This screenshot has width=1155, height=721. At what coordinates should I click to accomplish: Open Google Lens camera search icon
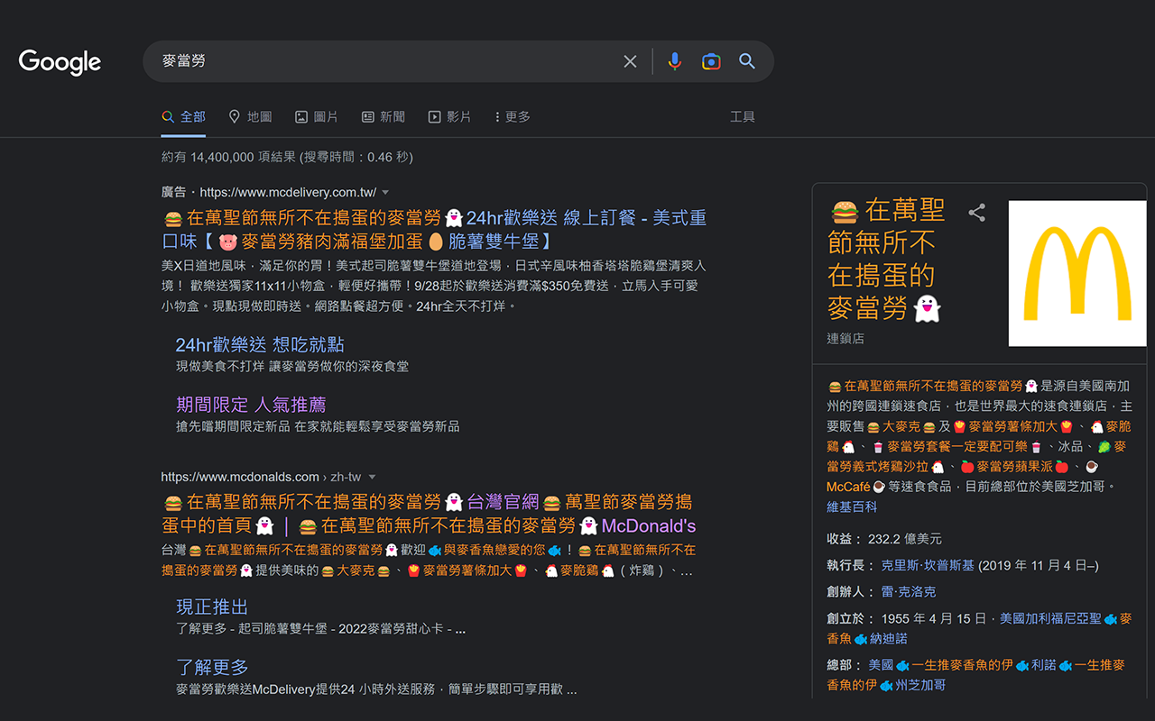click(x=711, y=61)
